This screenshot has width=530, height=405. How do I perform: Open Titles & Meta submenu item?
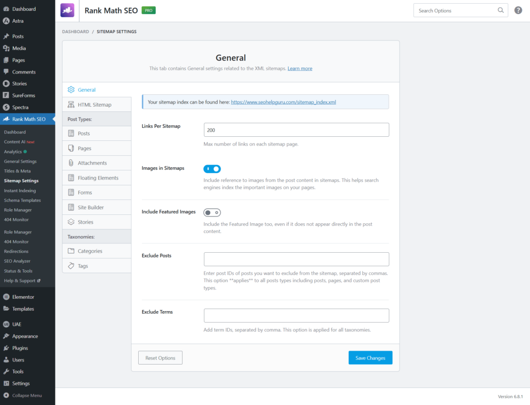coord(17,171)
